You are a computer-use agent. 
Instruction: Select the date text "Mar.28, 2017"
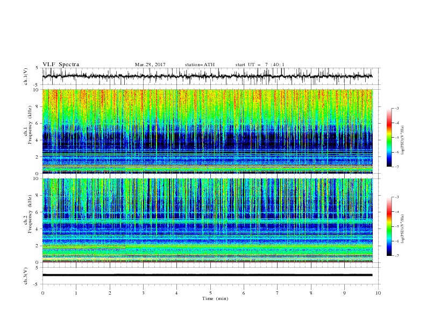coord(150,65)
